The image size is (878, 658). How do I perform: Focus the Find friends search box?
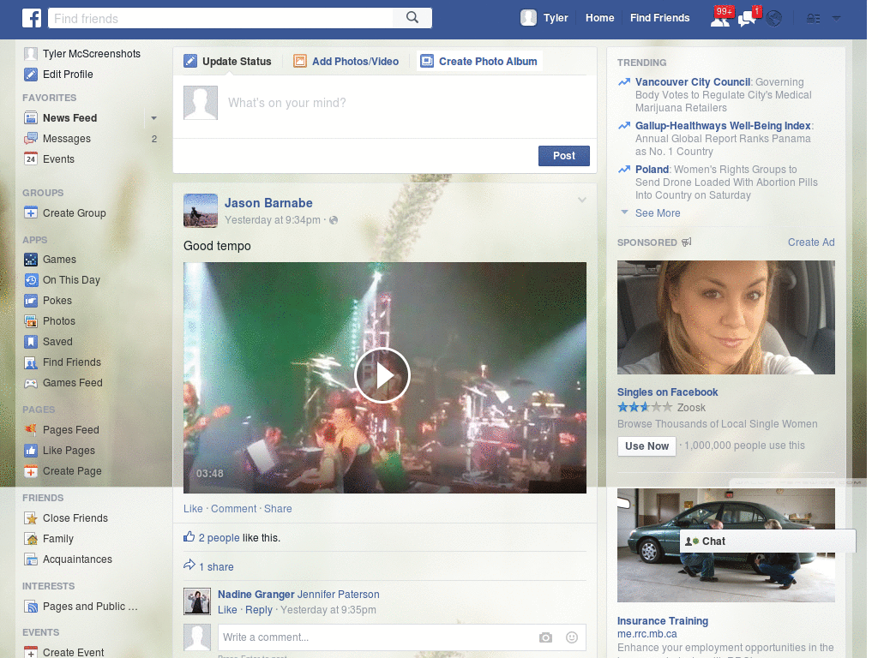220,18
